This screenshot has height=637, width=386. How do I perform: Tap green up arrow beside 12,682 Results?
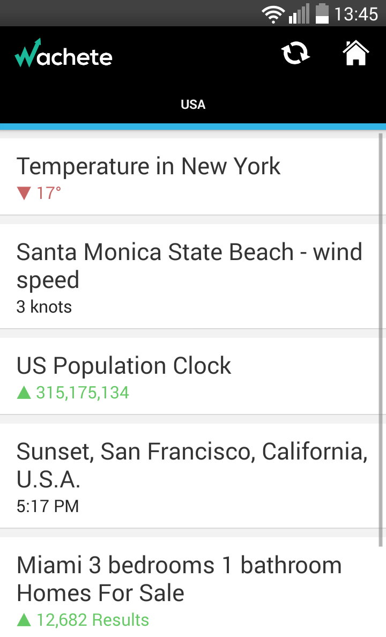(x=24, y=620)
